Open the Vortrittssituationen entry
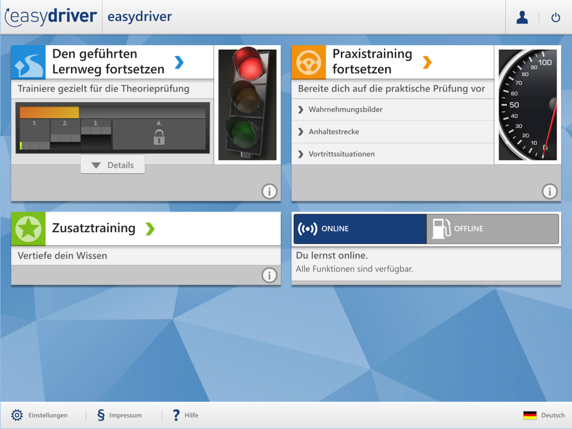Screen dimensions: 572x429 coord(392,154)
